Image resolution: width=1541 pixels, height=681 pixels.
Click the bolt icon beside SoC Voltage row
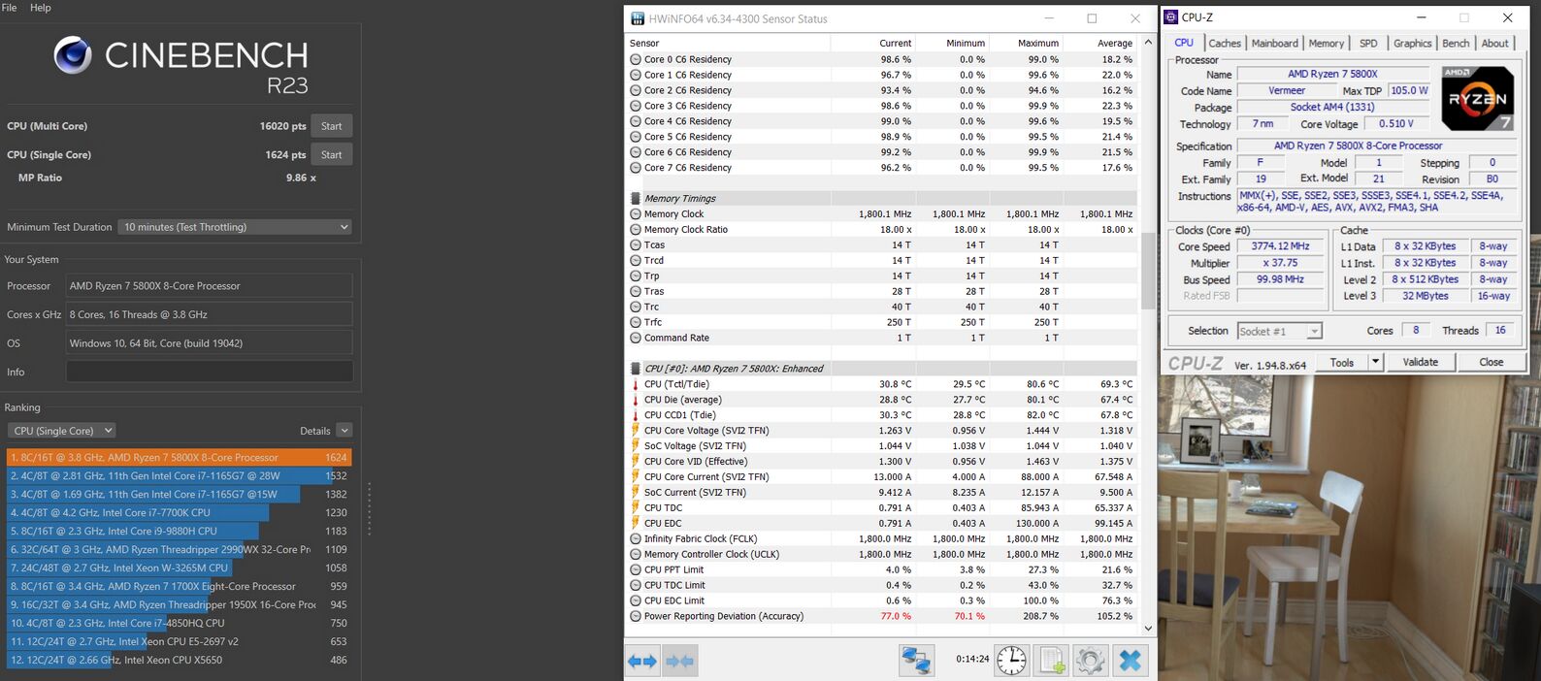pyautogui.click(x=636, y=446)
